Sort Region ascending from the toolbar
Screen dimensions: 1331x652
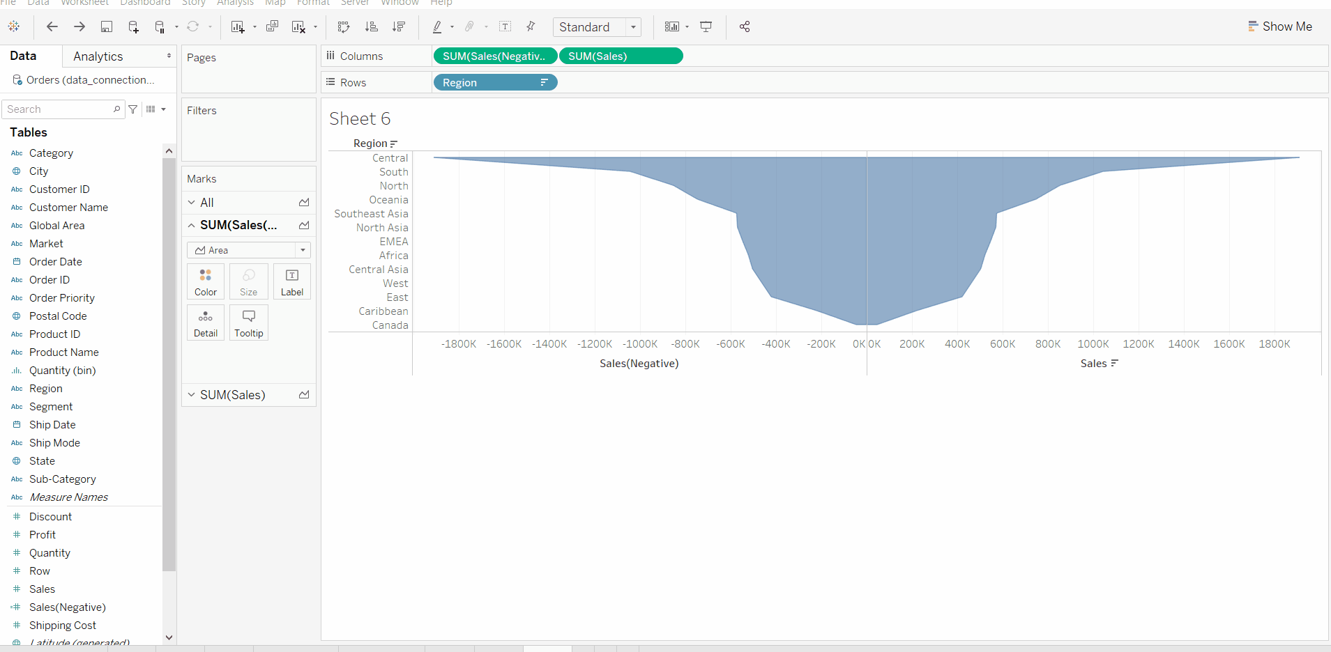pos(372,26)
